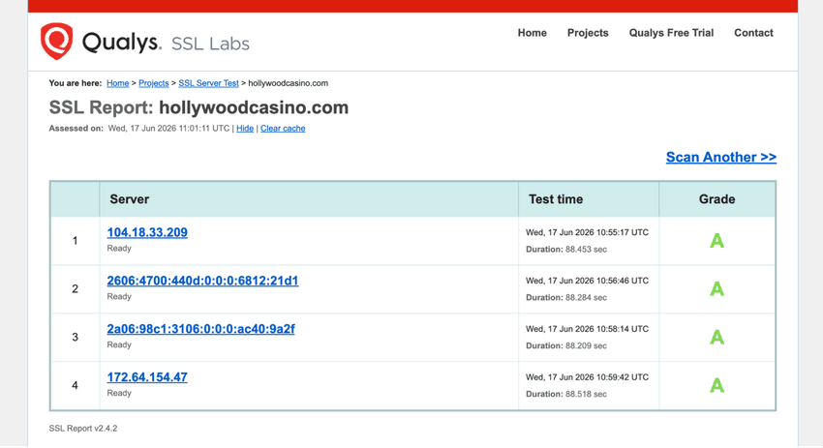Click the Scan Another >> link
823x448 pixels.
[x=721, y=157]
